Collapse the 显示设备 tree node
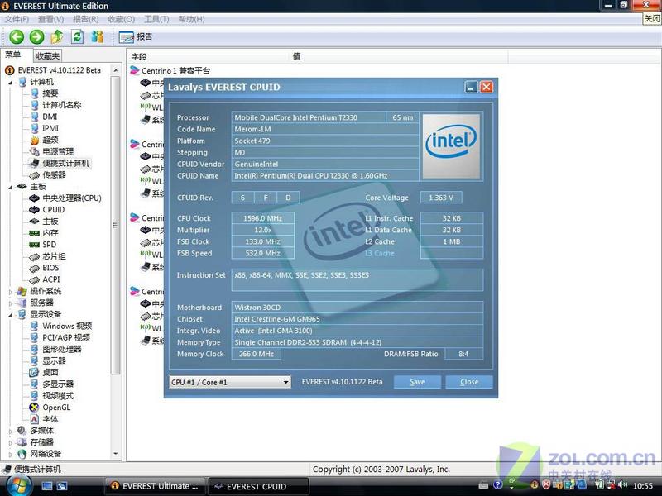Image resolution: width=662 pixels, height=496 pixels. coord(11,315)
